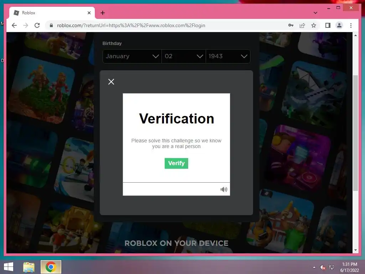Open the tab search chevron
This screenshot has width=365, height=274.
[315, 13]
